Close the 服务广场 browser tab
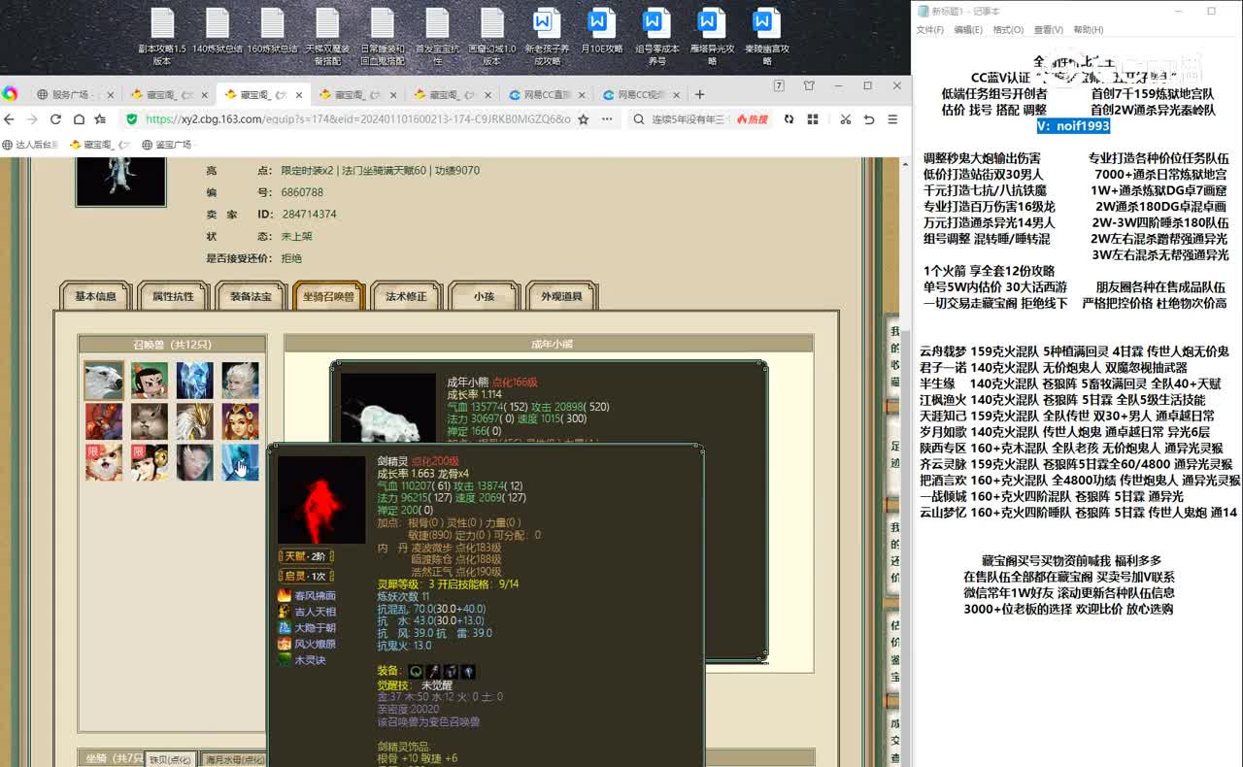The image size is (1243, 767). click(110, 95)
